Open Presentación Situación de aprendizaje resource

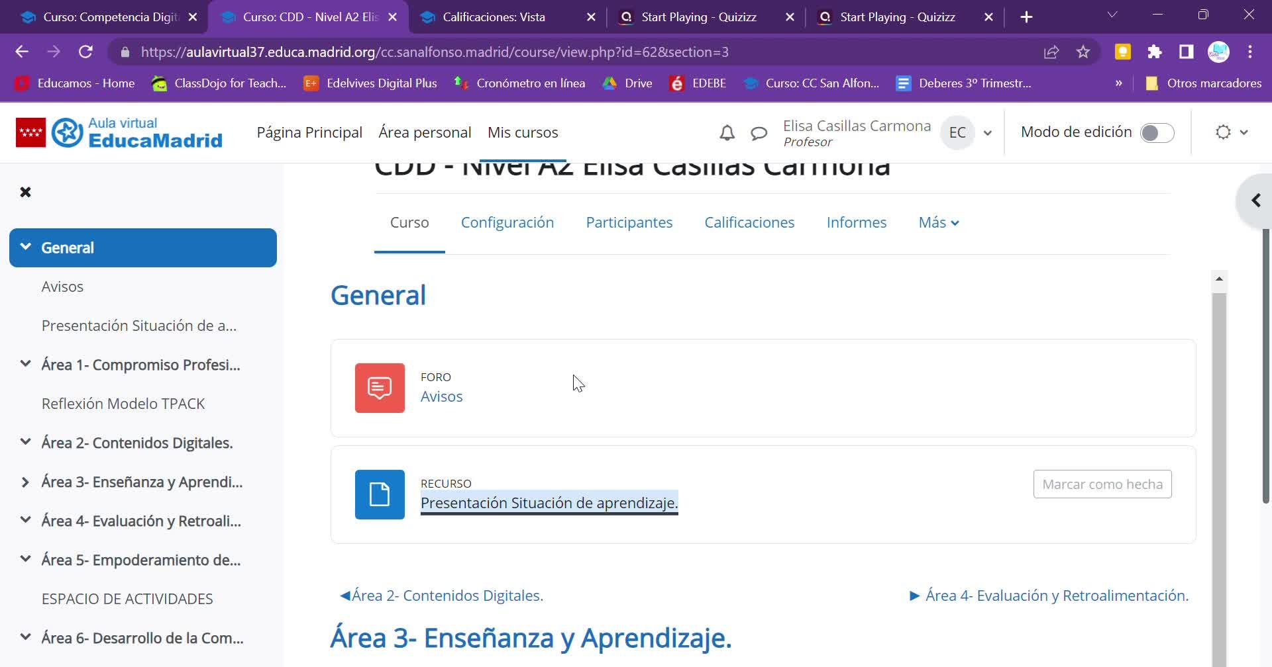coord(549,503)
